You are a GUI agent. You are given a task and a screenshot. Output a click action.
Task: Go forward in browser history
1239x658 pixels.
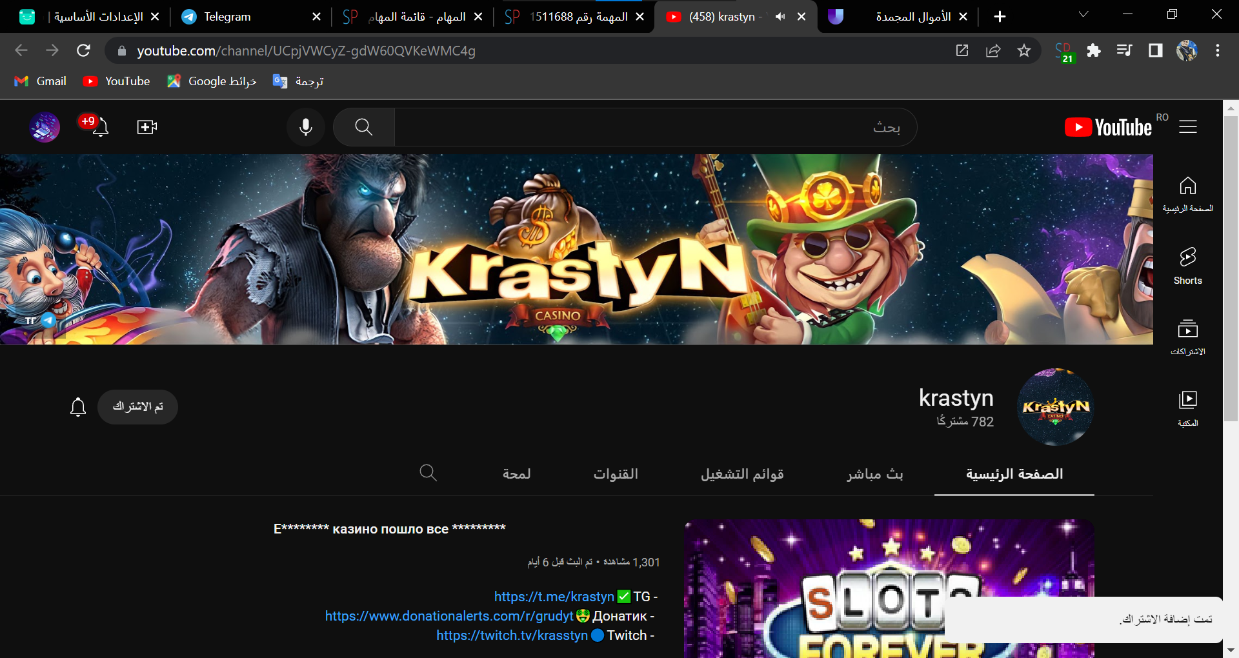tap(52, 50)
